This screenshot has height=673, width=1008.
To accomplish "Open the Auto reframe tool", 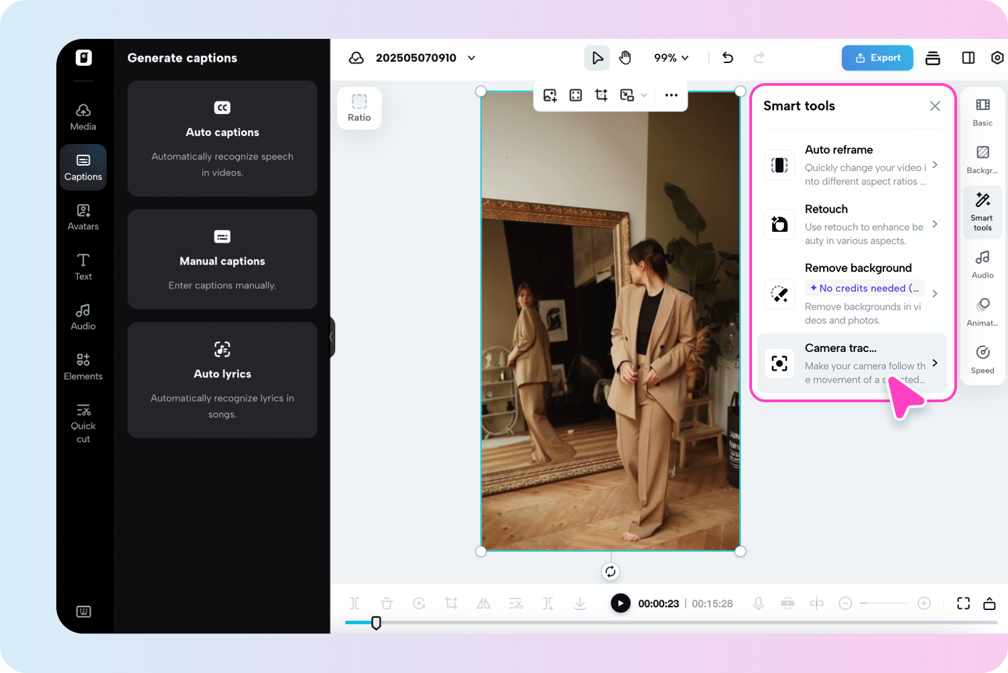I will point(852,165).
